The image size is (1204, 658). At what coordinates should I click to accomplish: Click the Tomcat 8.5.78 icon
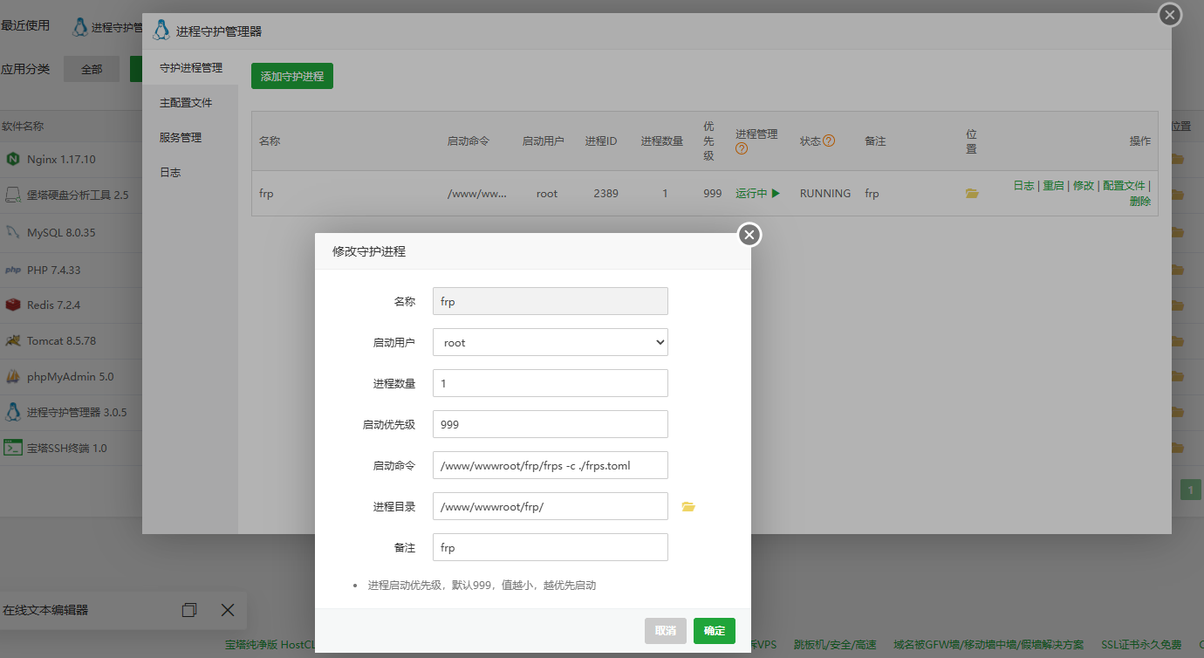click(x=13, y=340)
